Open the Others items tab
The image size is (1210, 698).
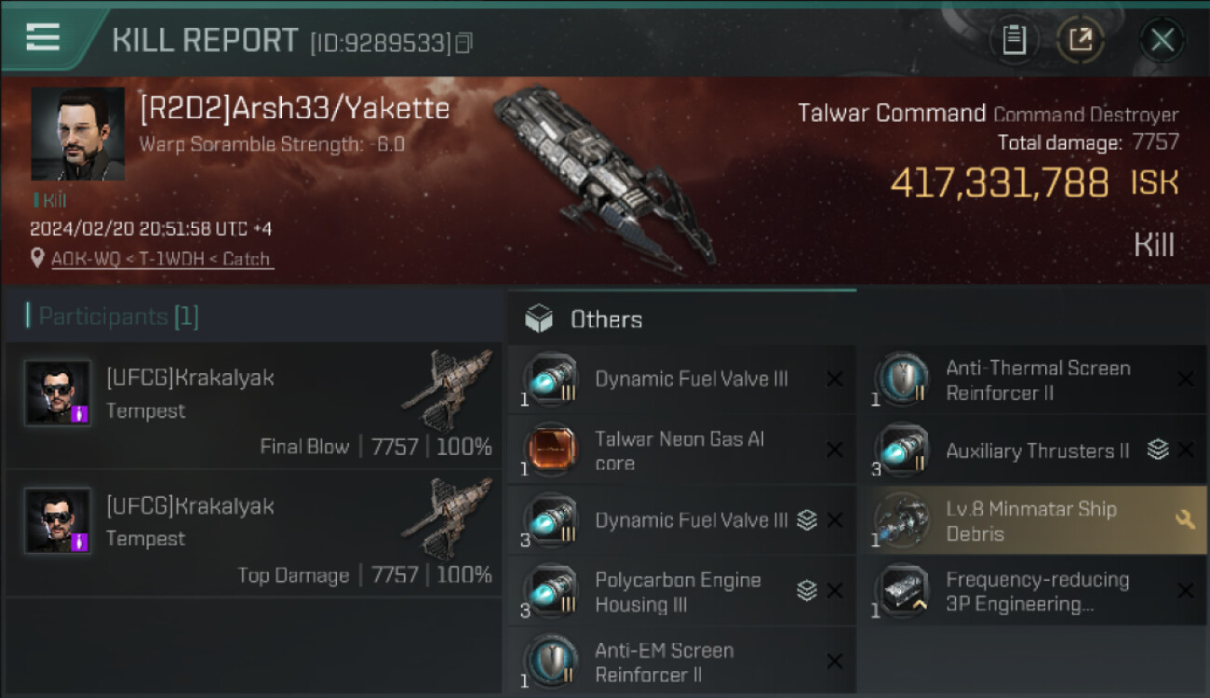coord(605,319)
